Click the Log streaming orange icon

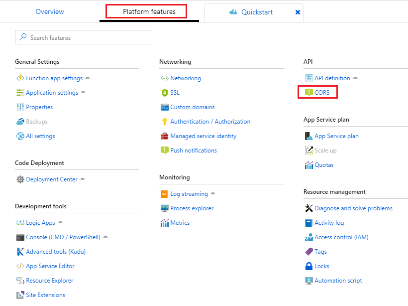pos(165,194)
